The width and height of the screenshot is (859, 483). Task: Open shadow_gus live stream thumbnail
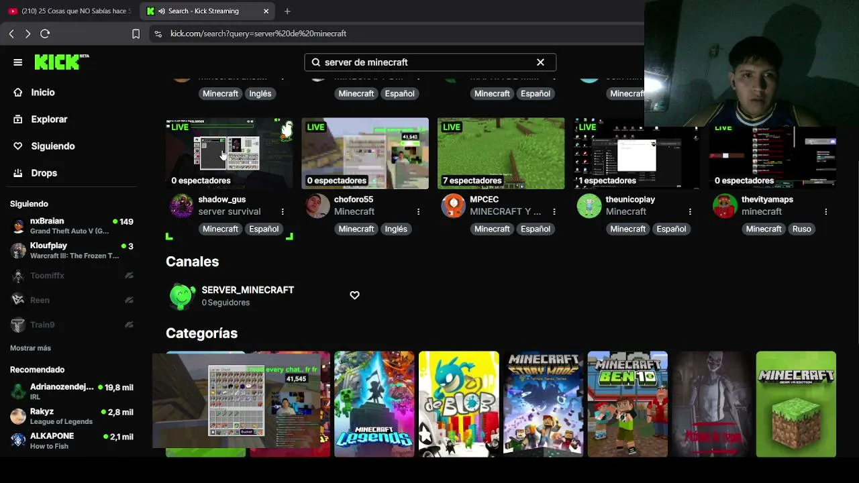point(230,154)
